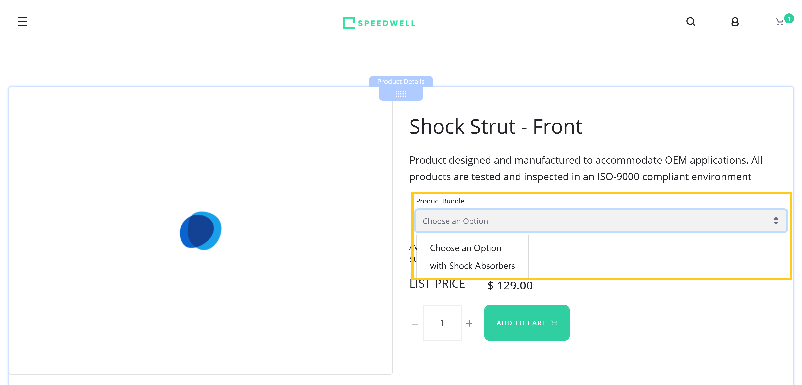Click the quantity input field
Screen dimensions: 802x385
(442, 323)
